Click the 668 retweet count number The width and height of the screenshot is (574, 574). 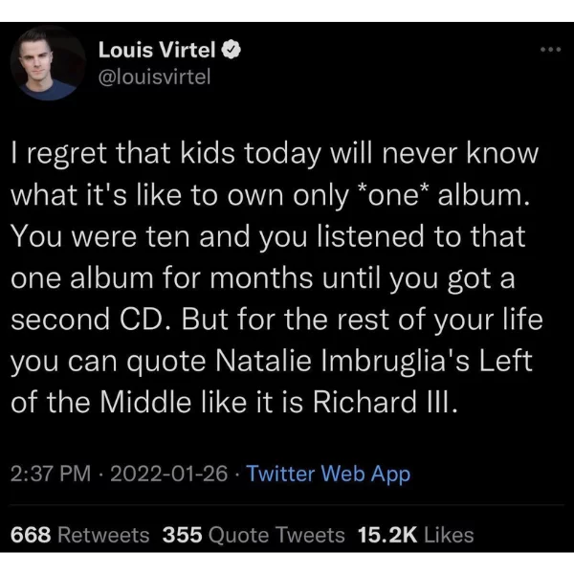pyautogui.click(x=31, y=535)
